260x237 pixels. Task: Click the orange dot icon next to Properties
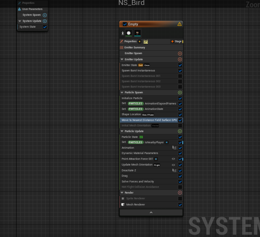(140, 41)
